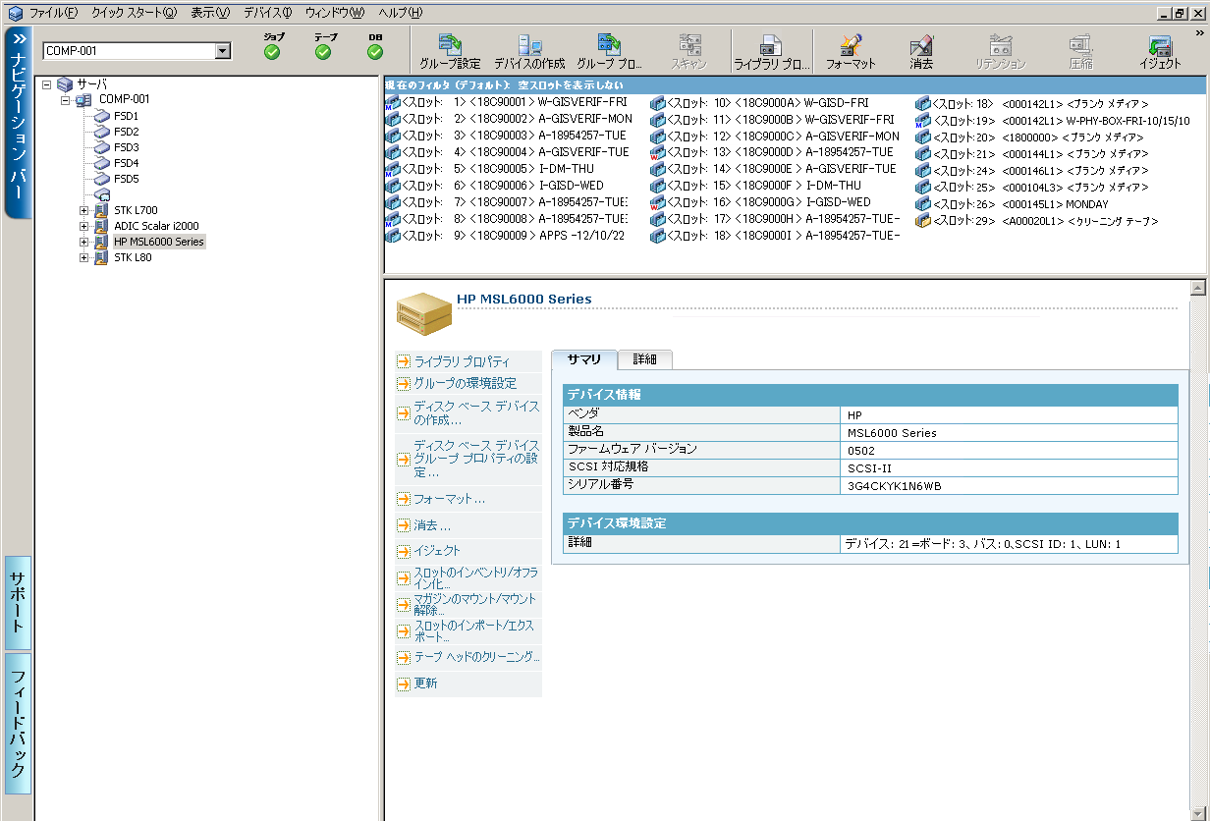Click the DB status check icon

(x=375, y=52)
